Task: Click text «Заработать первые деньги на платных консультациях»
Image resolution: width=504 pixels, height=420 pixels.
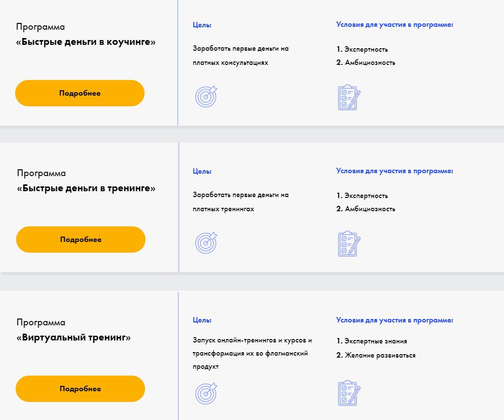Action: [x=241, y=56]
